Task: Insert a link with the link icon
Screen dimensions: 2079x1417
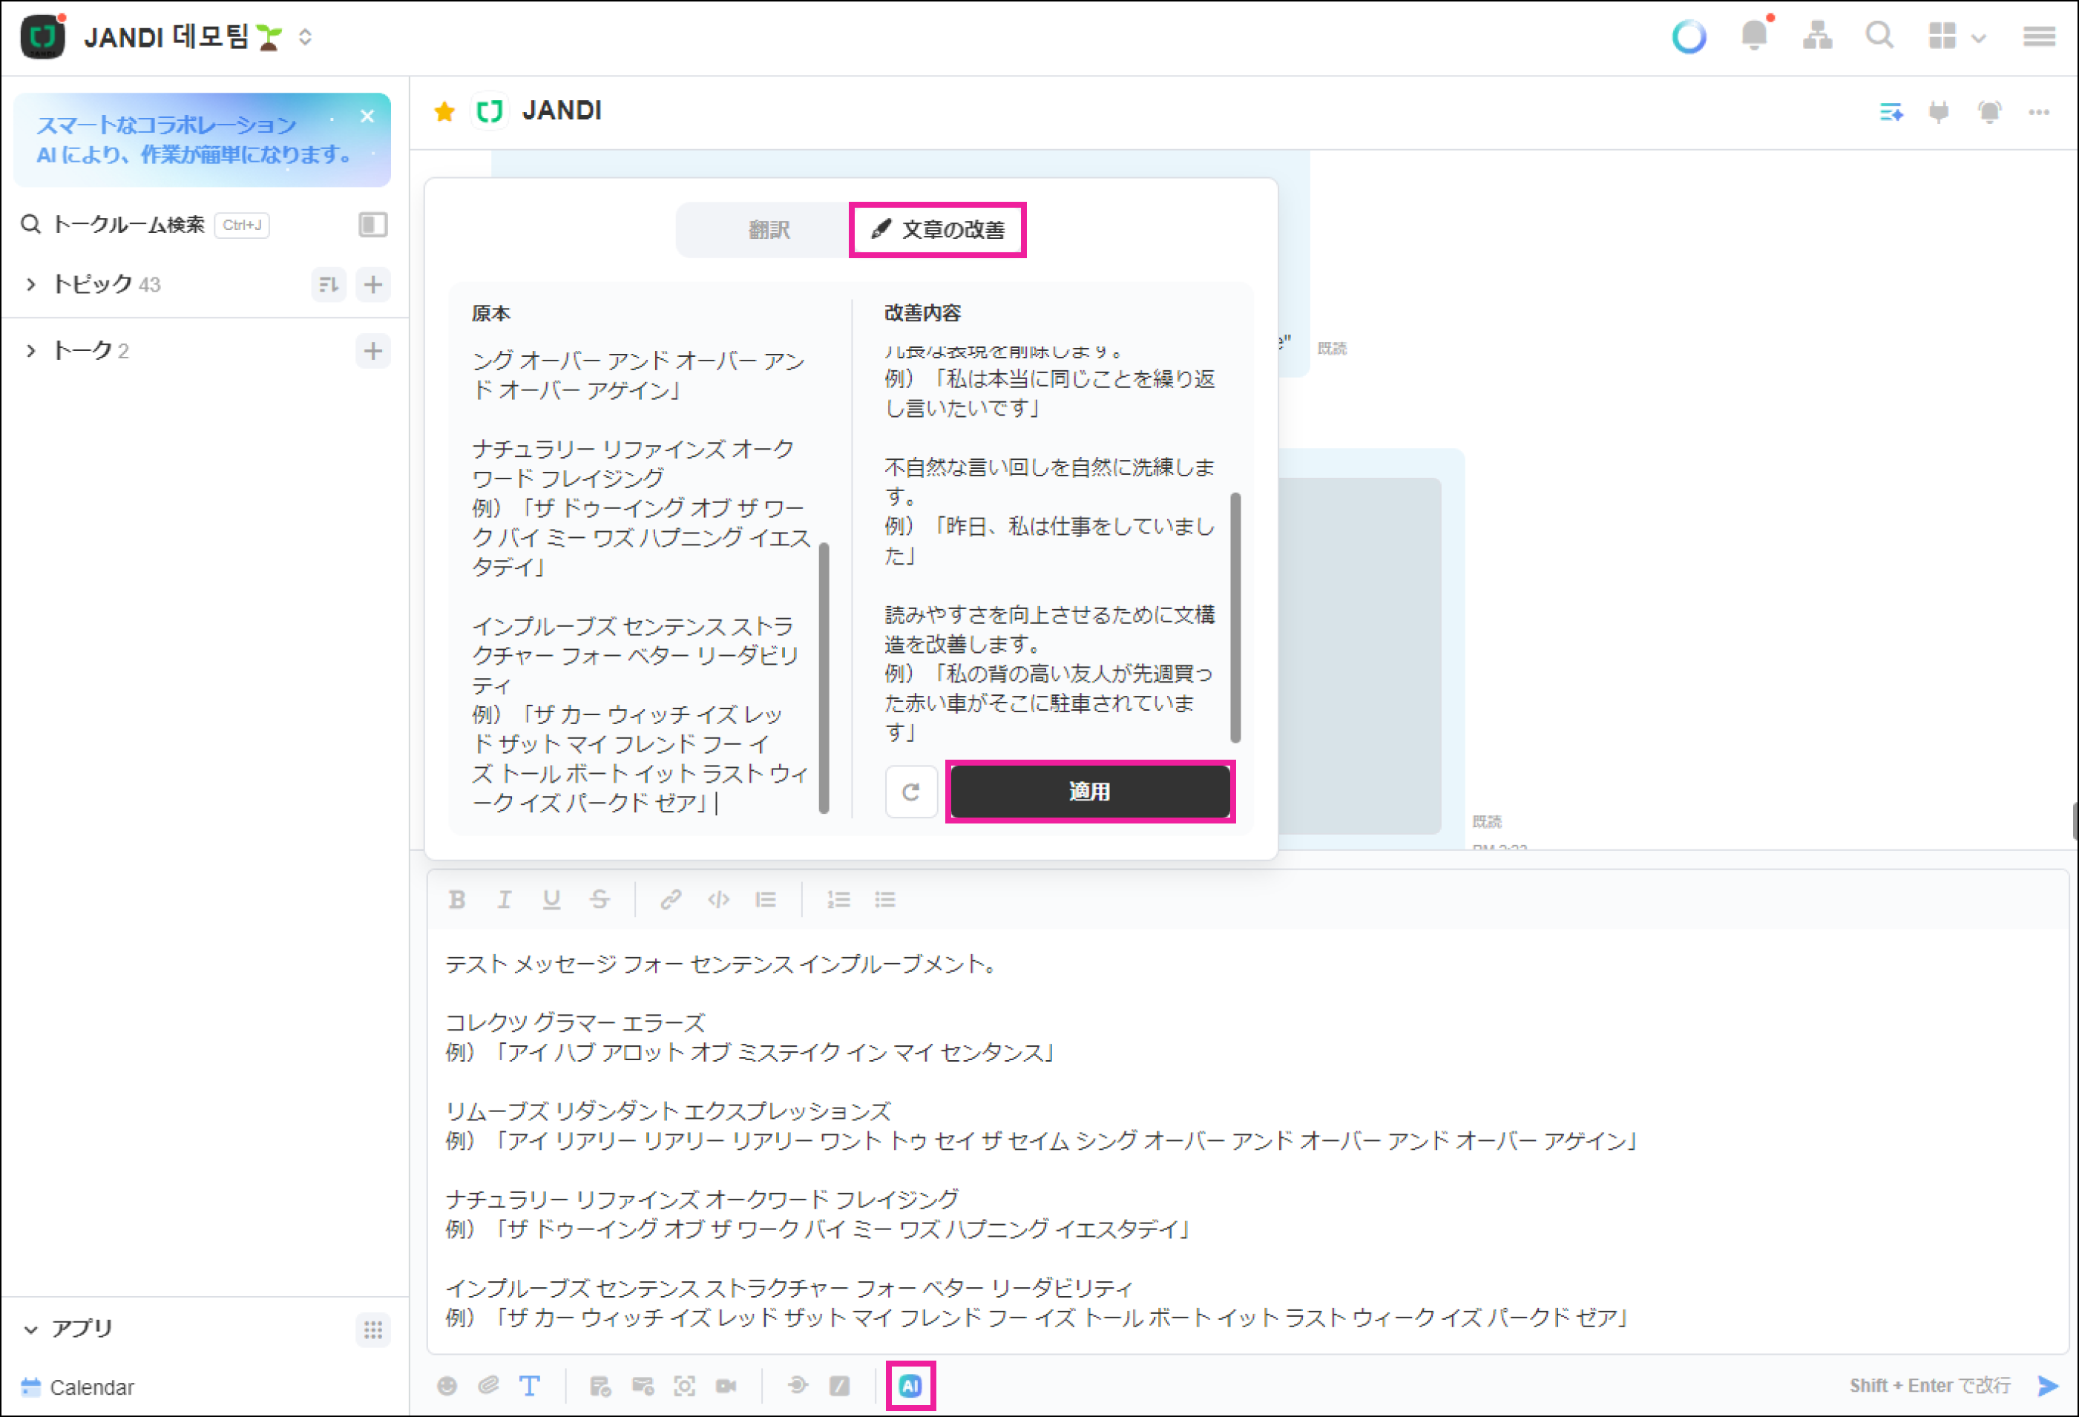Action: pyautogui.click(x=670, y=899)
